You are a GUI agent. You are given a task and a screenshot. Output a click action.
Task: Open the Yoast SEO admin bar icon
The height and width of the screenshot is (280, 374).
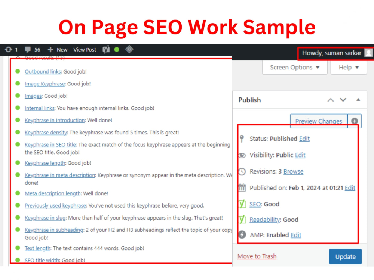pos(106,50)
